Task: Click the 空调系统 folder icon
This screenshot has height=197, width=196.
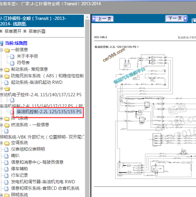Action: [x=7, y=143]
